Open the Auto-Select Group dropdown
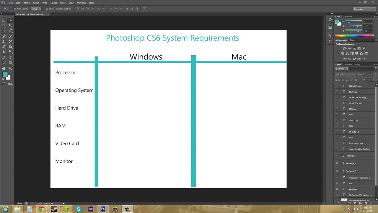Viewport: 378px width, 213px height. [36, 9]
